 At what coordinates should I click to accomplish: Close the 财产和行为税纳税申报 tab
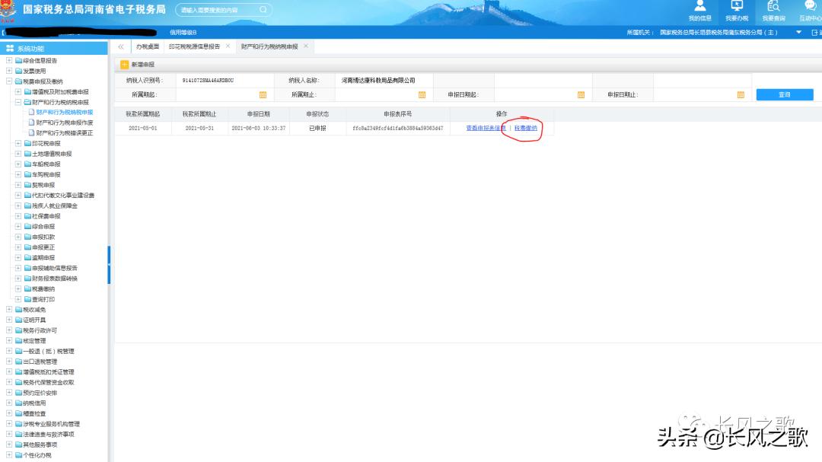pos(306,46)
